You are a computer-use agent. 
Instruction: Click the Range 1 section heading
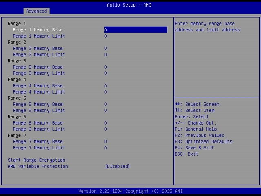coord(17,24)
